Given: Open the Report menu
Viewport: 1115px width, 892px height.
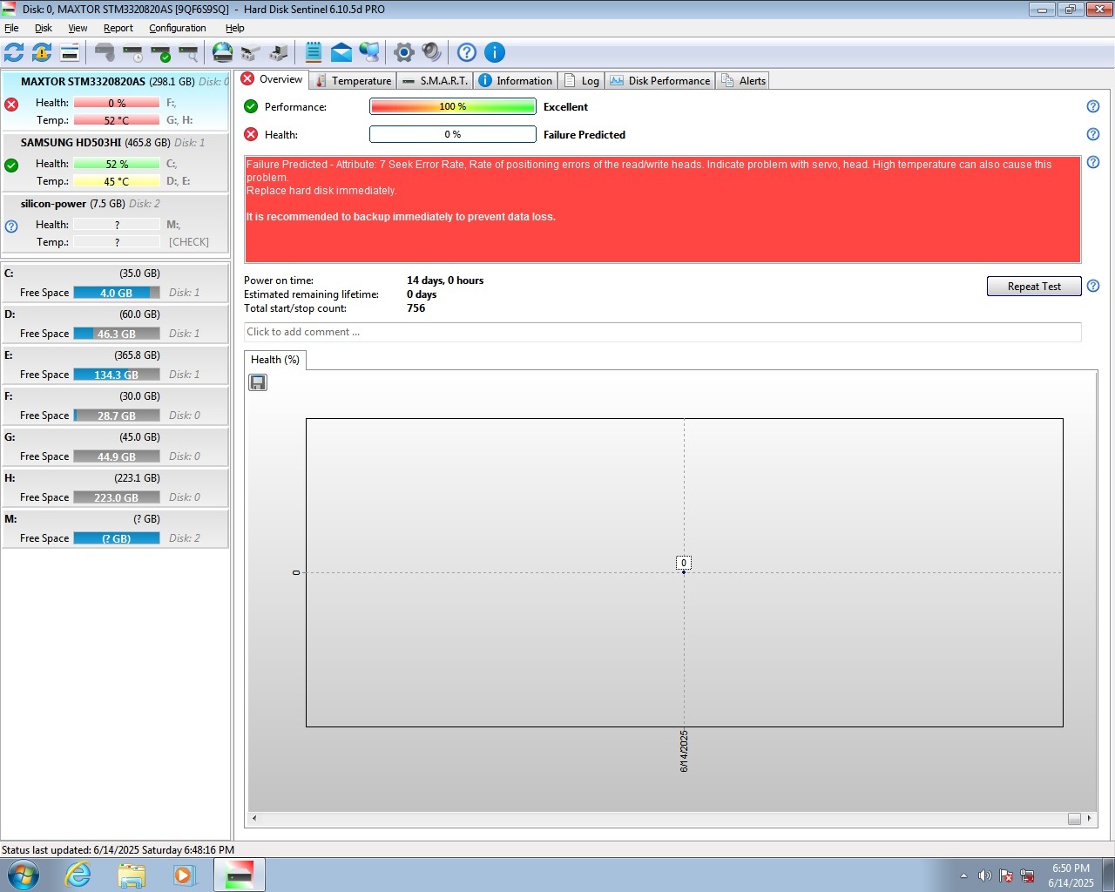Looking at the screenshot, I should coord(118,28).
